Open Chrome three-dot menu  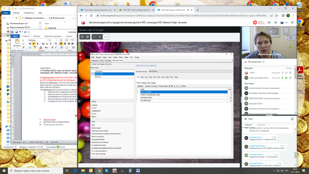click(x=293, y=15)
